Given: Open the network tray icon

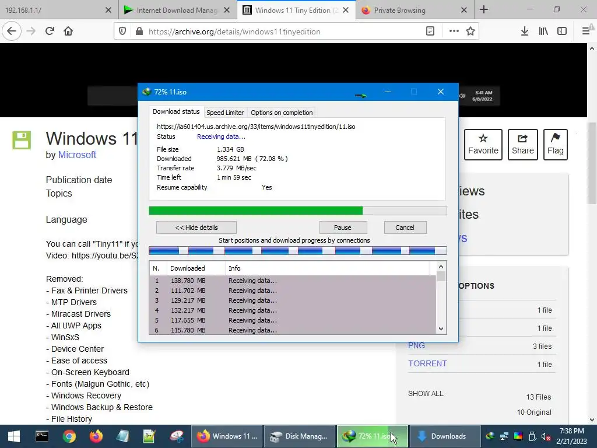Looking at the screenshot, I should [x=504, y=436].
